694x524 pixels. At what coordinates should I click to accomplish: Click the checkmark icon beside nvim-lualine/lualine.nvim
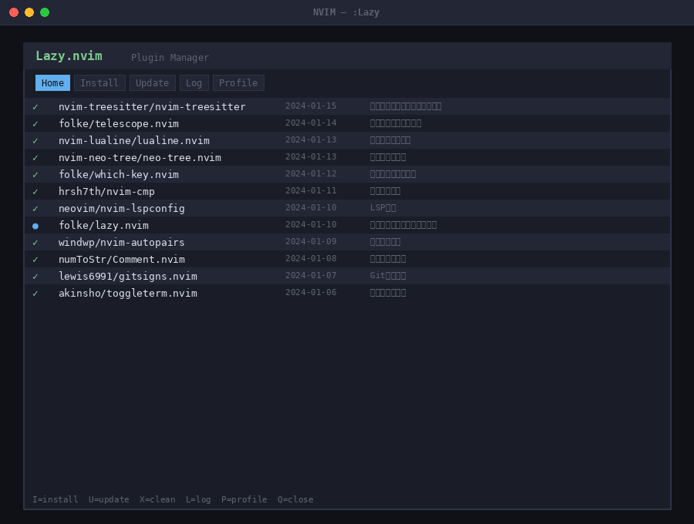pyautogui.click(x=35, y=140)
